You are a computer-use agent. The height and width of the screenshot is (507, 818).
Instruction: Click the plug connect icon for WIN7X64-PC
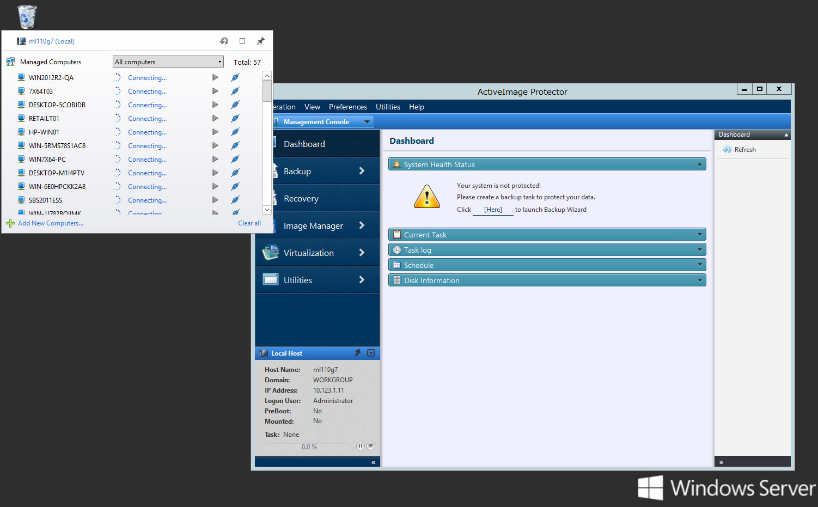[x=235, y=159]
